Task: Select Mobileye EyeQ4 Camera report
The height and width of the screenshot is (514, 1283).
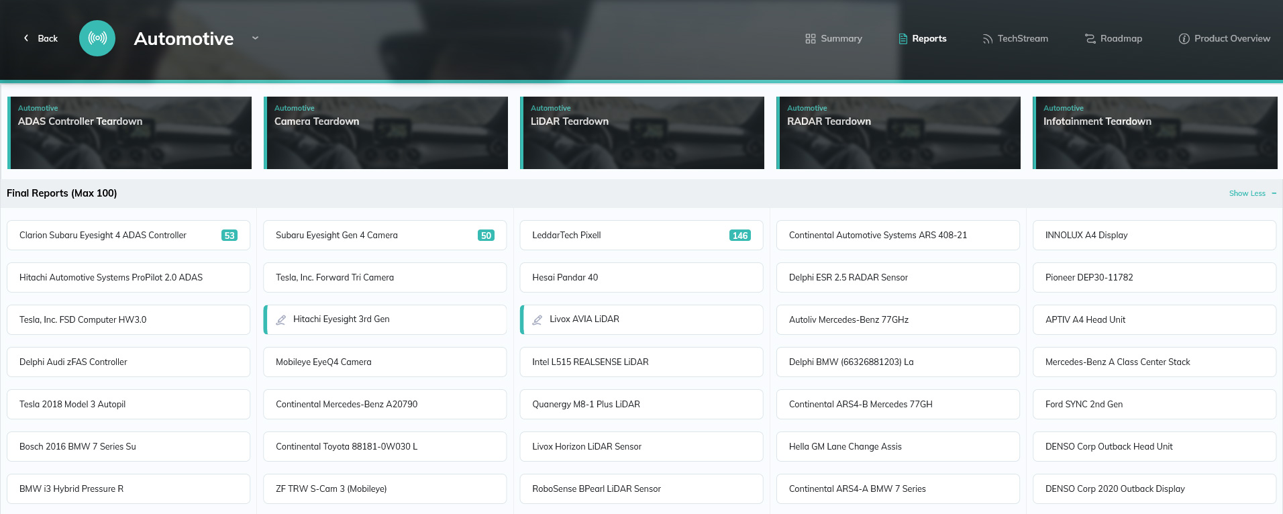Action: (385, 362)
